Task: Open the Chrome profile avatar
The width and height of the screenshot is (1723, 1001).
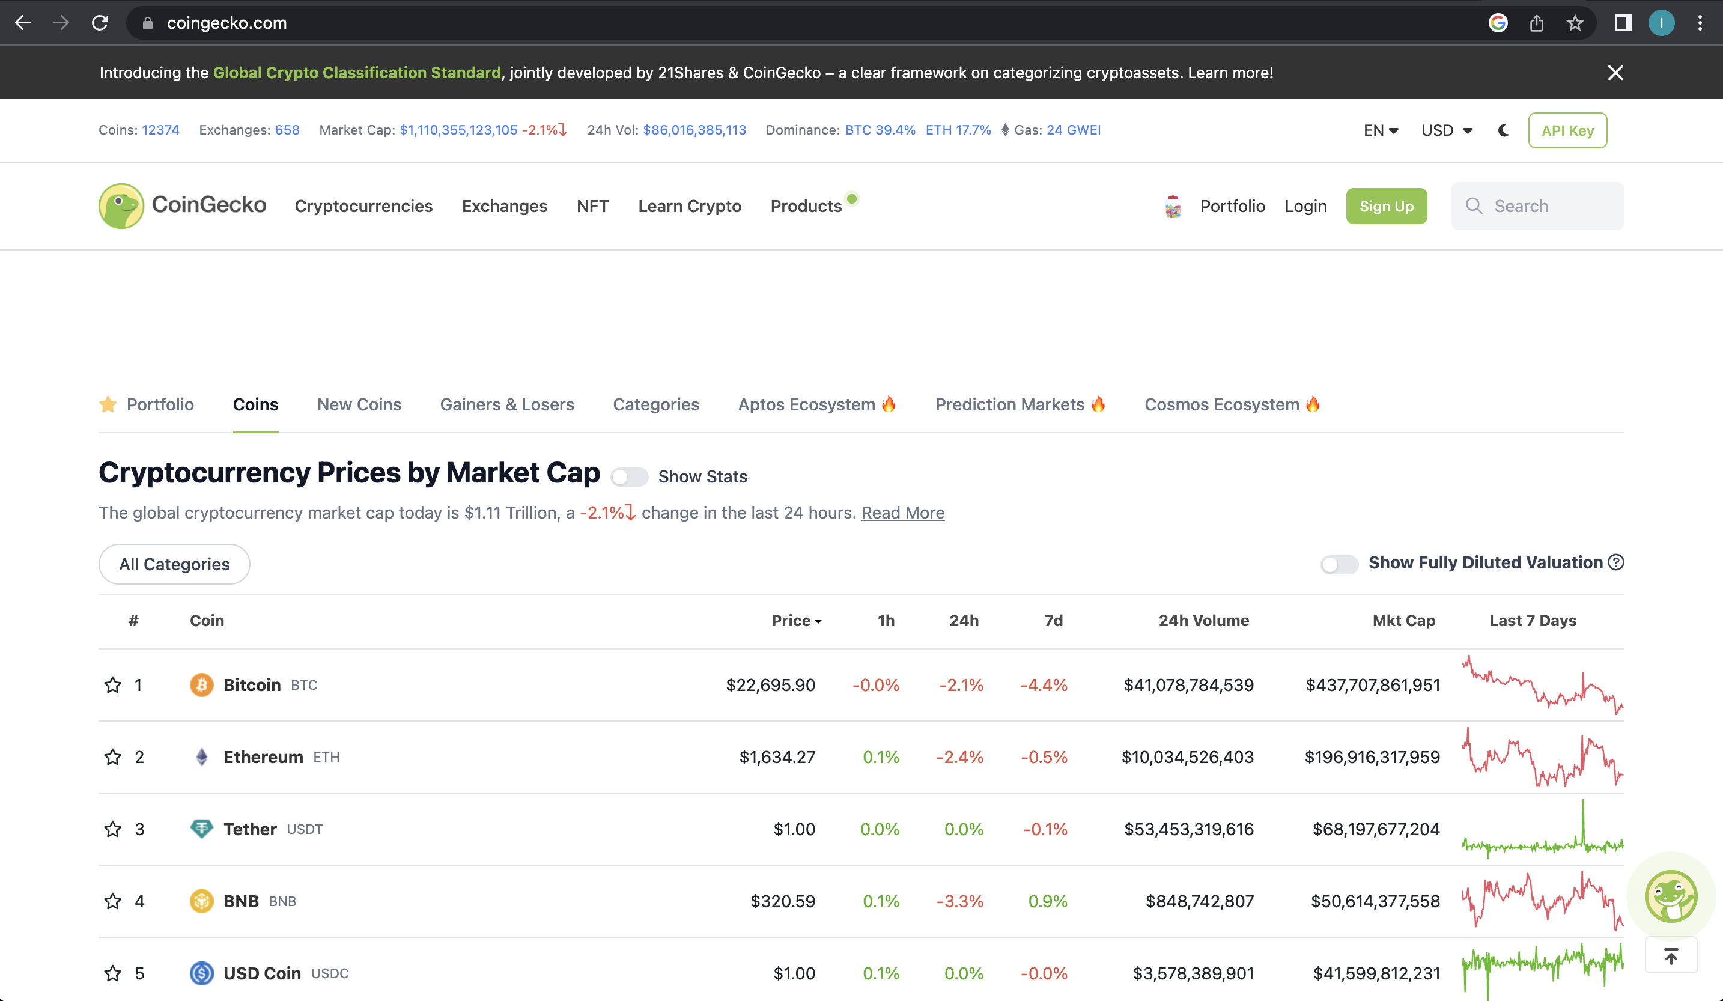Action: 1661,23
